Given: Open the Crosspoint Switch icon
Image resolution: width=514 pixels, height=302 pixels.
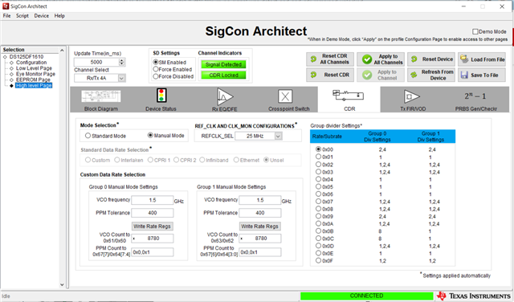Looking at the screenshot, I should coord(285,96).
